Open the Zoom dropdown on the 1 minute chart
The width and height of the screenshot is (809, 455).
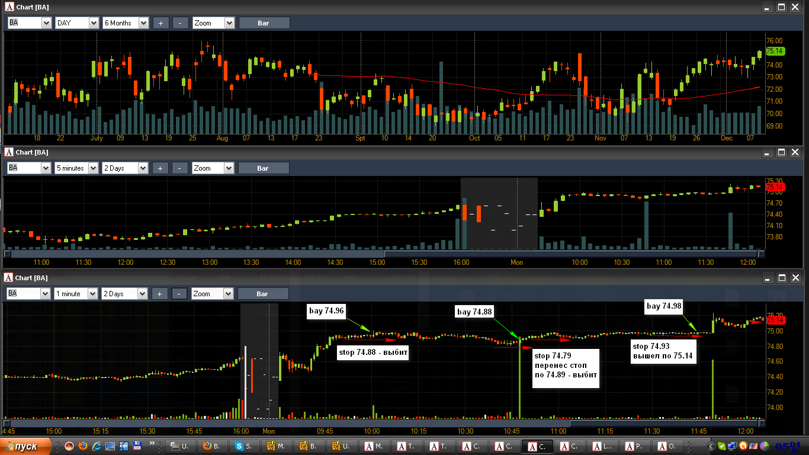pos(213,294)
